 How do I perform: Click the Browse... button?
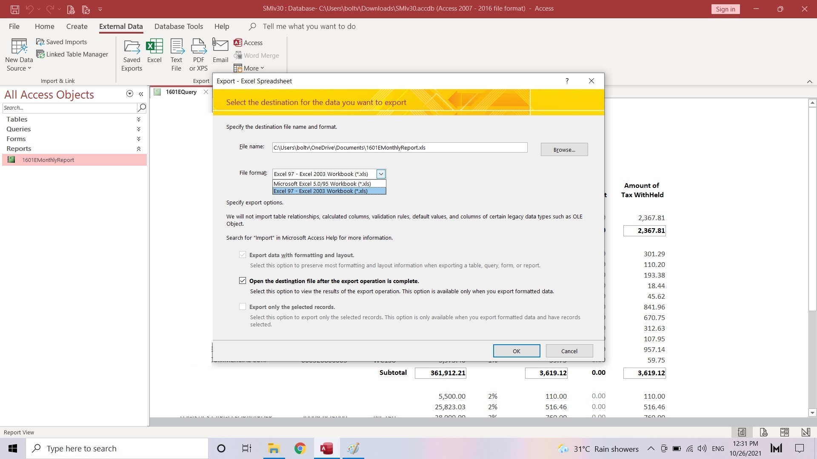[x=564, y=150]
